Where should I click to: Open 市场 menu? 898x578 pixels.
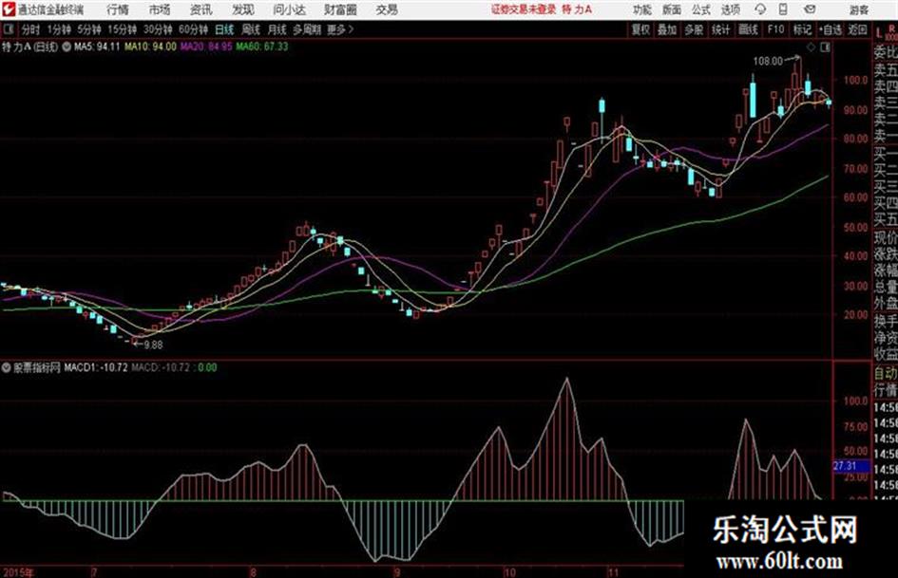click(x=160, y=9)
